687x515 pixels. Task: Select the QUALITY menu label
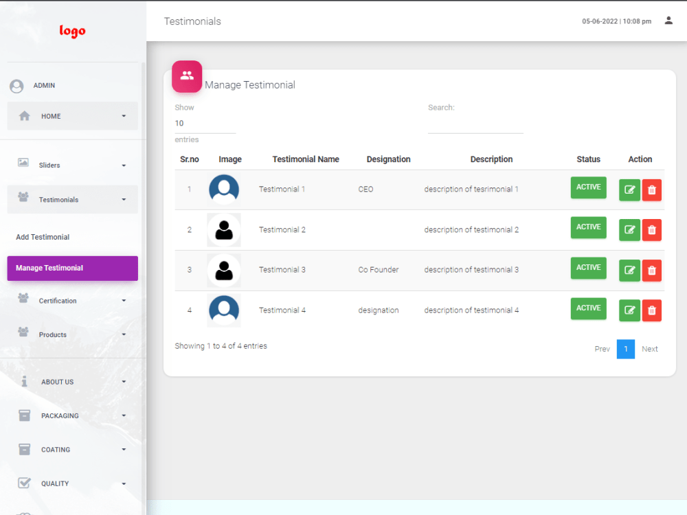coord(55,483)
